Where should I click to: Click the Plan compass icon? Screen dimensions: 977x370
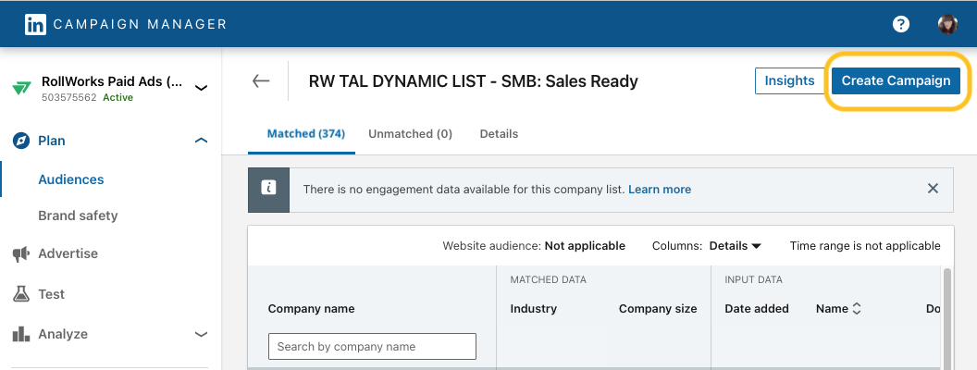pos(21,141)
